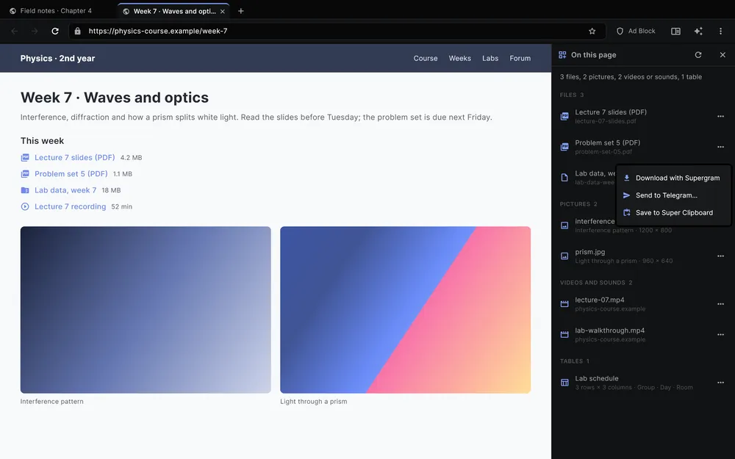Select lecture-07.mp4 in videos list
Viewport: 735px width, 459px height.
click(x=642, y=304)
